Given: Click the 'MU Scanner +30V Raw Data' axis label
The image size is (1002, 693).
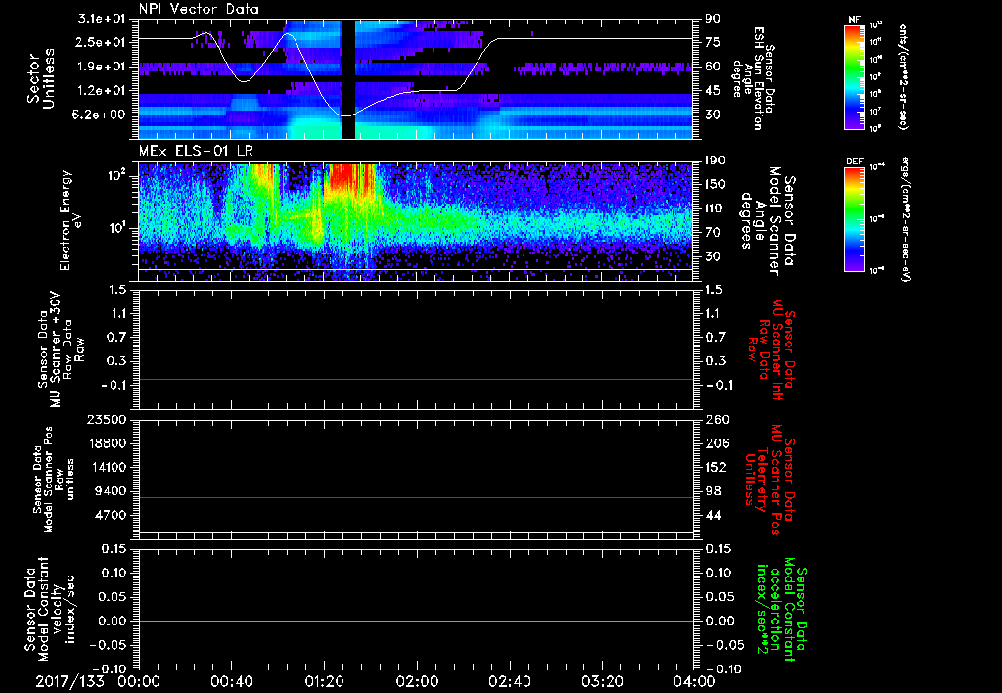Looking at the screenshot, I should [60, 349].
